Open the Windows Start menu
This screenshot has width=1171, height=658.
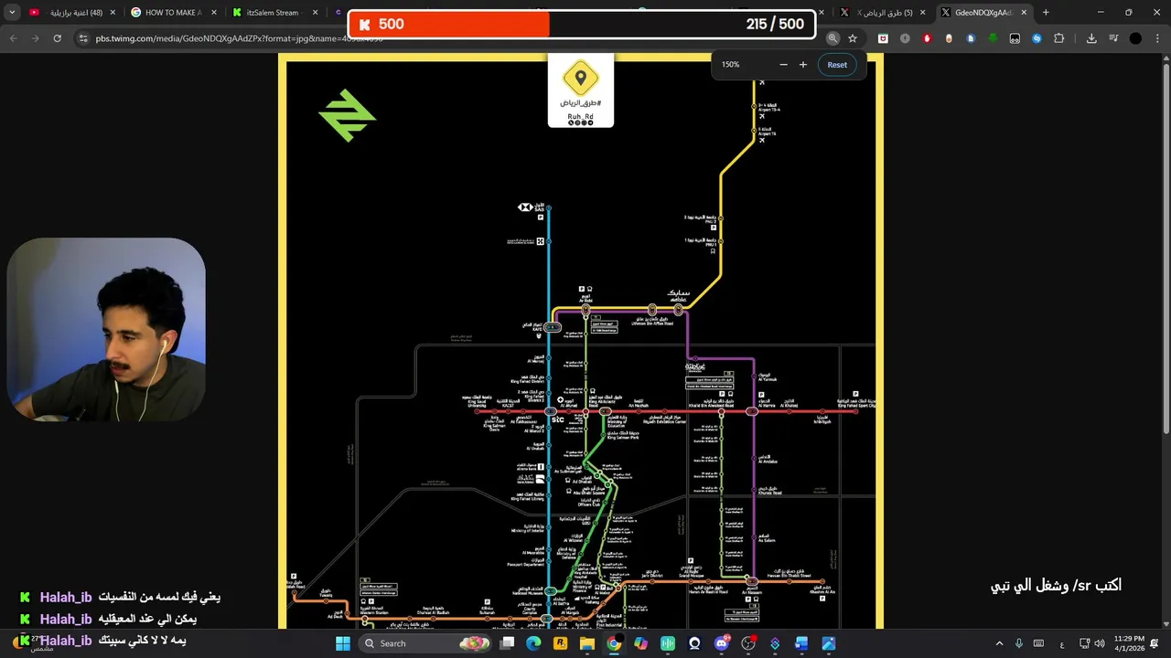[343, 643]
